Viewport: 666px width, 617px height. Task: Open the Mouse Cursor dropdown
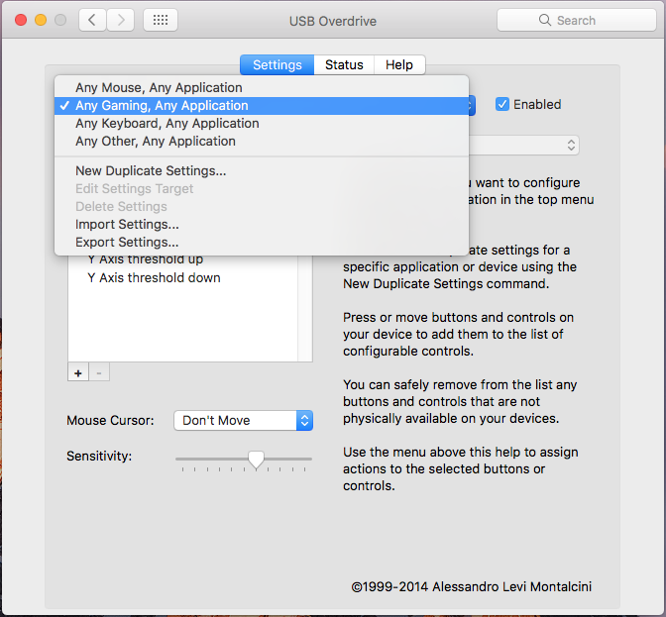[243, 420]
